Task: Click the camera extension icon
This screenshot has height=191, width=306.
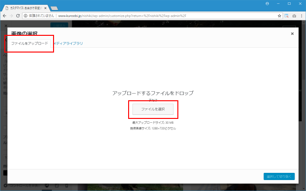Action: [294, 16]
